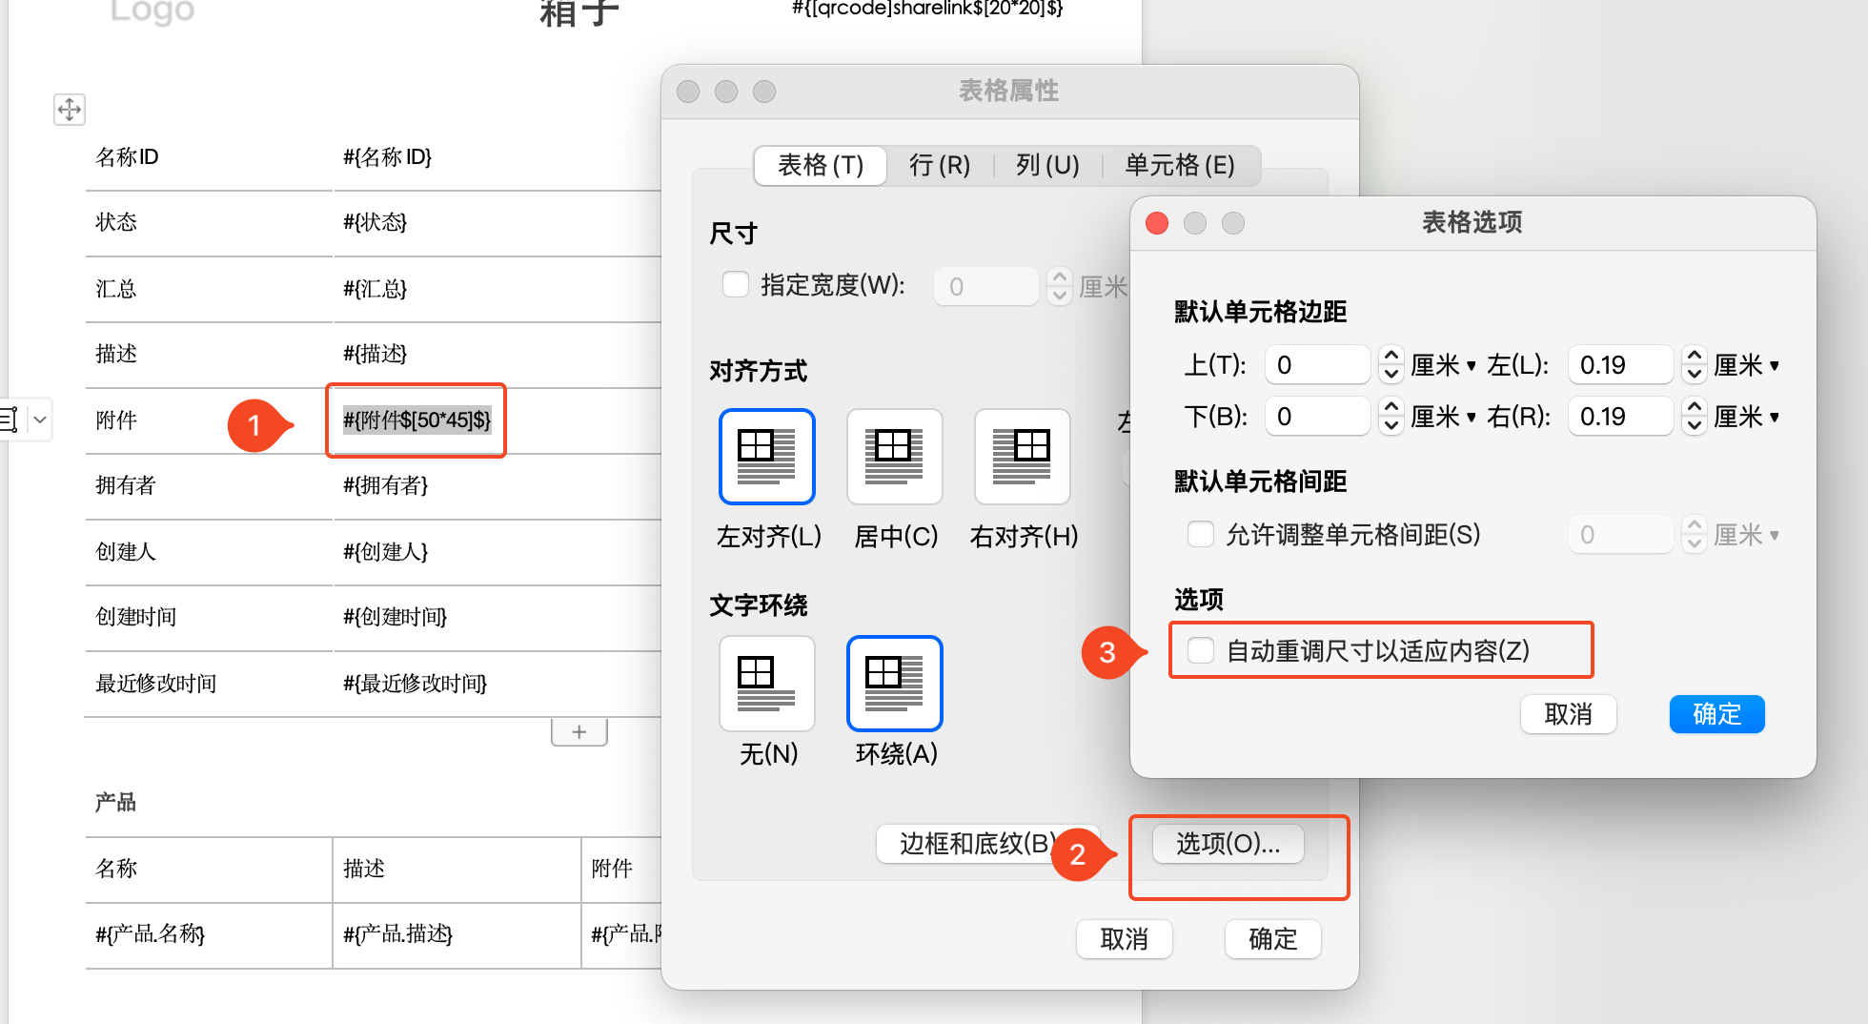Click the #{最近修改时间} placeholder cell
The height and width of the screenshot is (1024, 1868).
(x=415, y=684)
